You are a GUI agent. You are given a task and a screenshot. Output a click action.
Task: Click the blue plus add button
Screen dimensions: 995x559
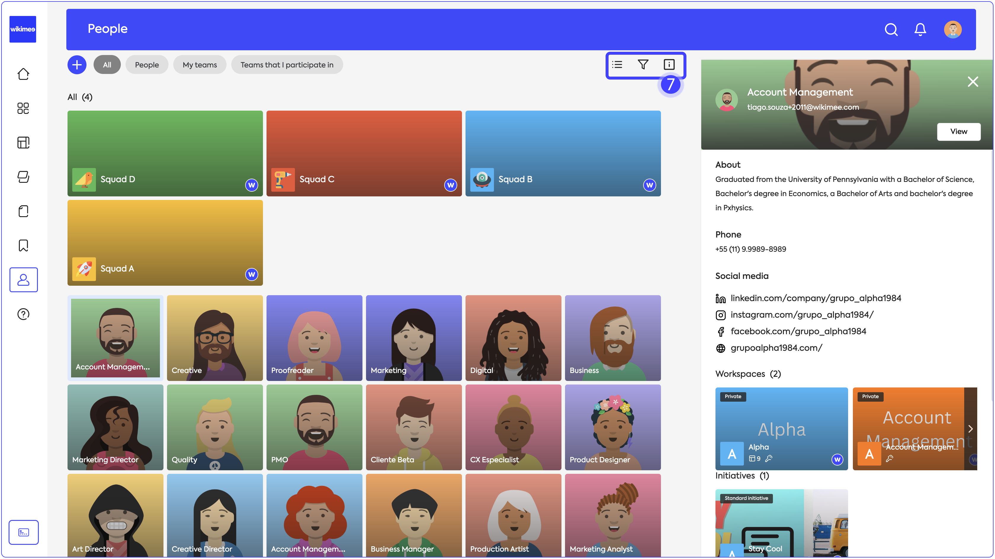pos(77,64)
